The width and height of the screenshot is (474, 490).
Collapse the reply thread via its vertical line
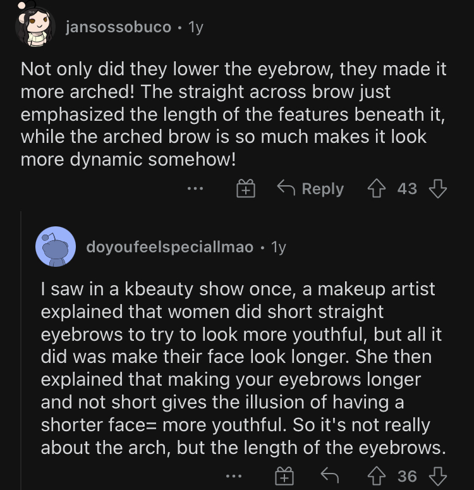point(21,354)
